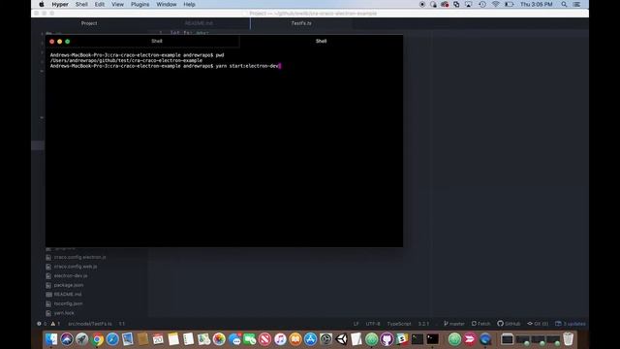Open Siri from the dock
Image resolution: width=620 pixels, height=349 pixels.
click(67, 339)
